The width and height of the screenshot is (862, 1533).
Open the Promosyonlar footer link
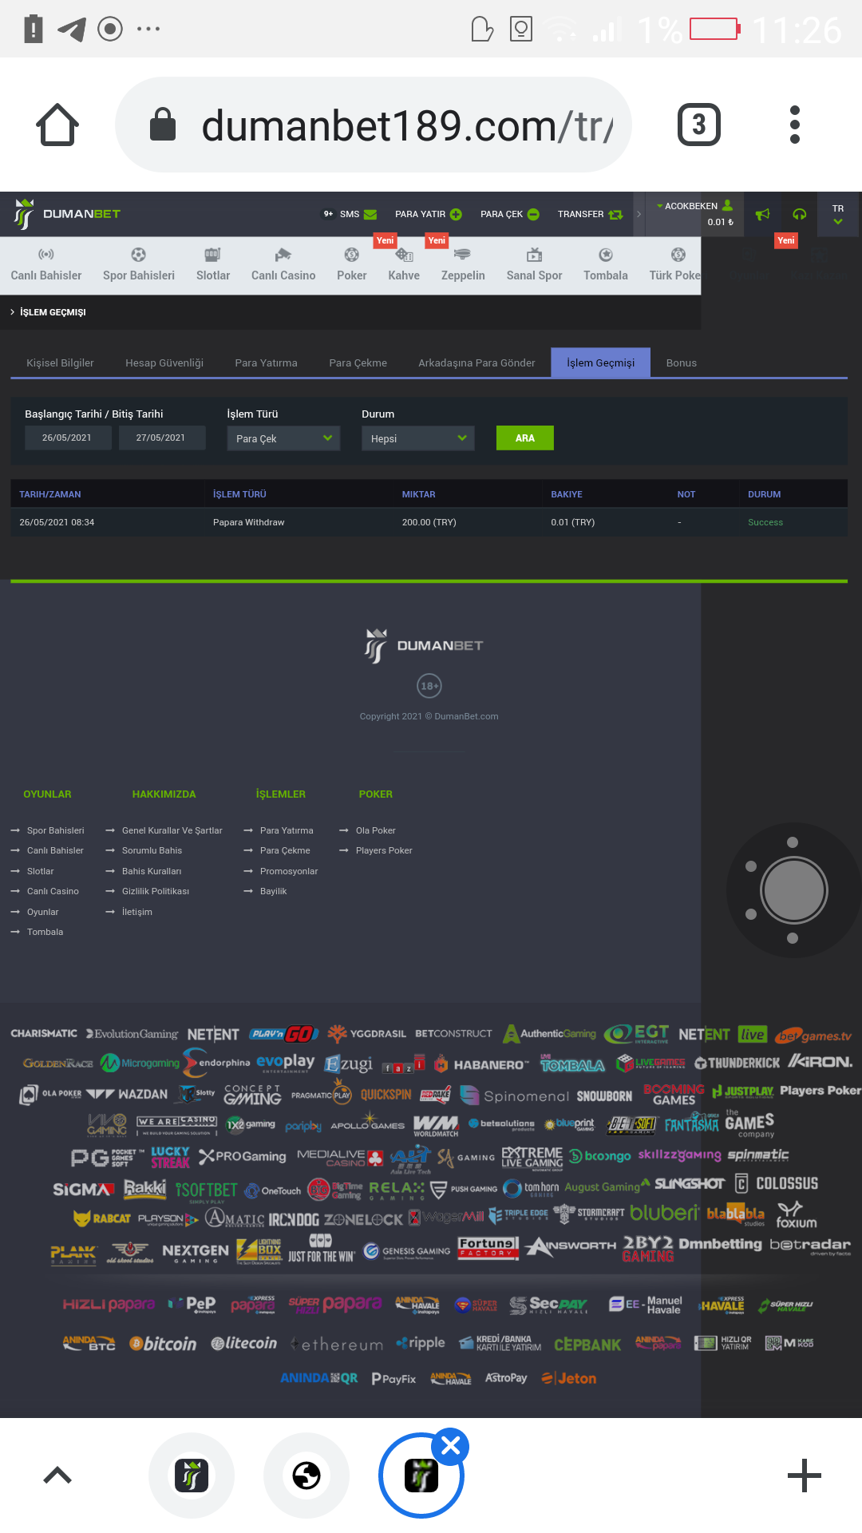pos(288,871)
